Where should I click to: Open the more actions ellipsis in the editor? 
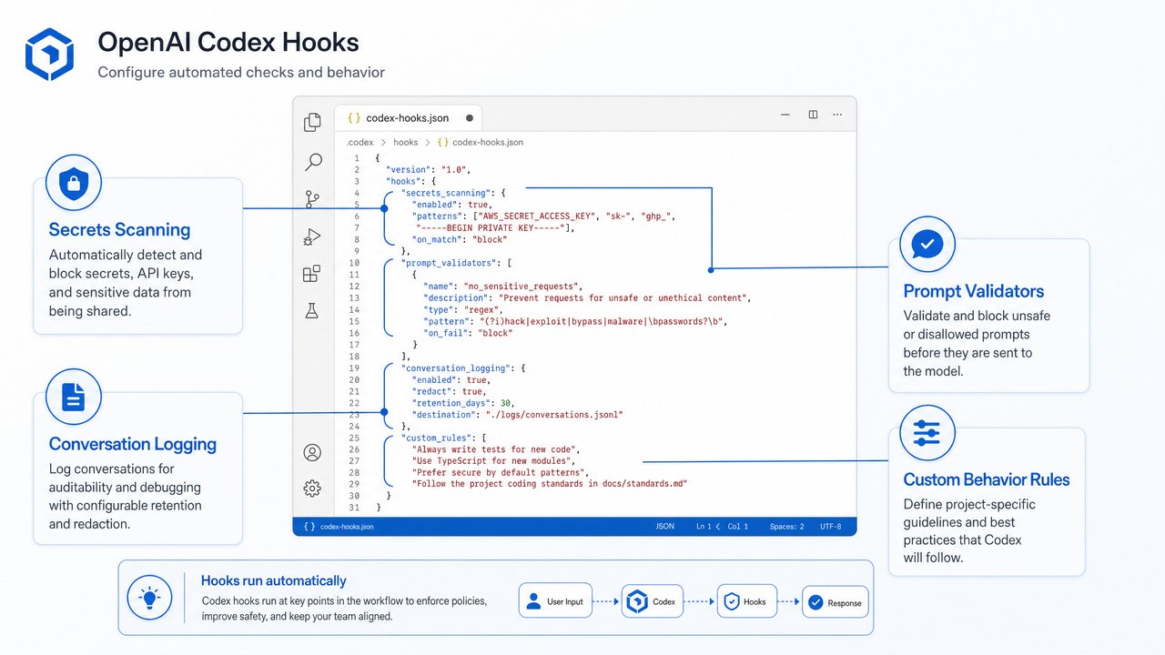837,115
